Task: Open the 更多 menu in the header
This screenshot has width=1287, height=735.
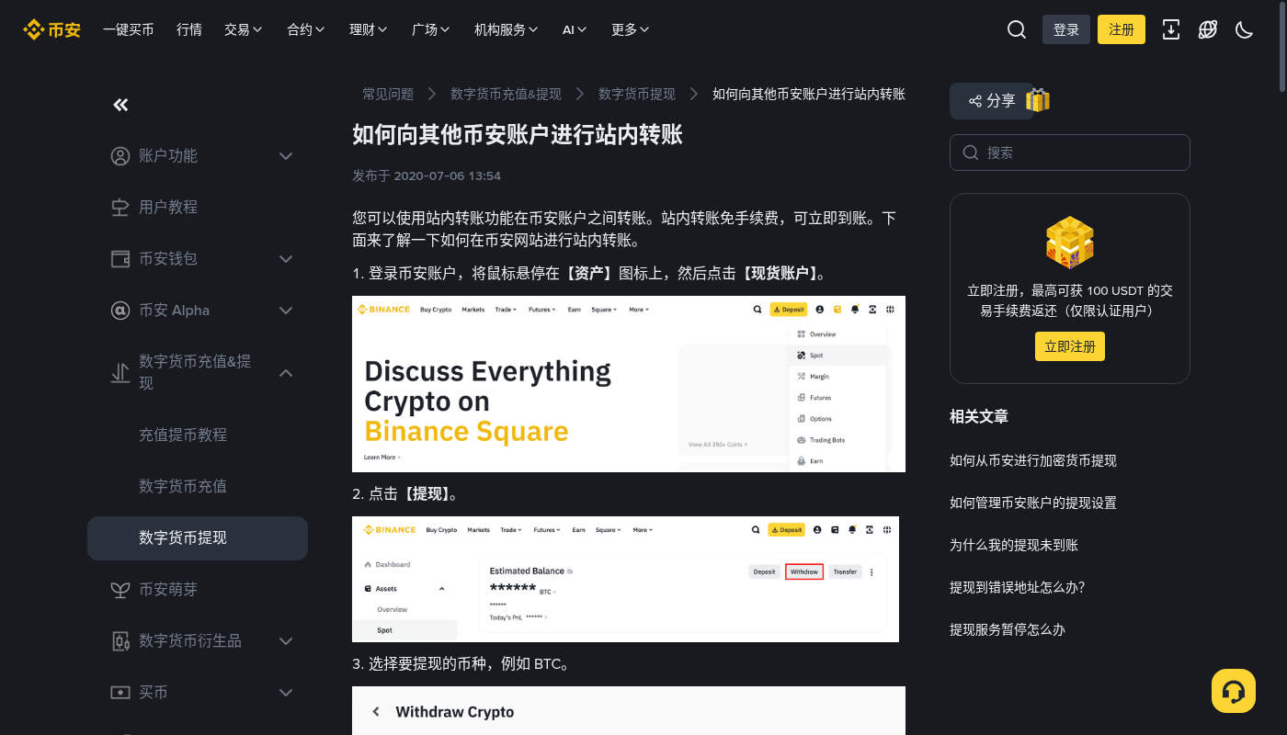Action: click(x=631, y=29)
